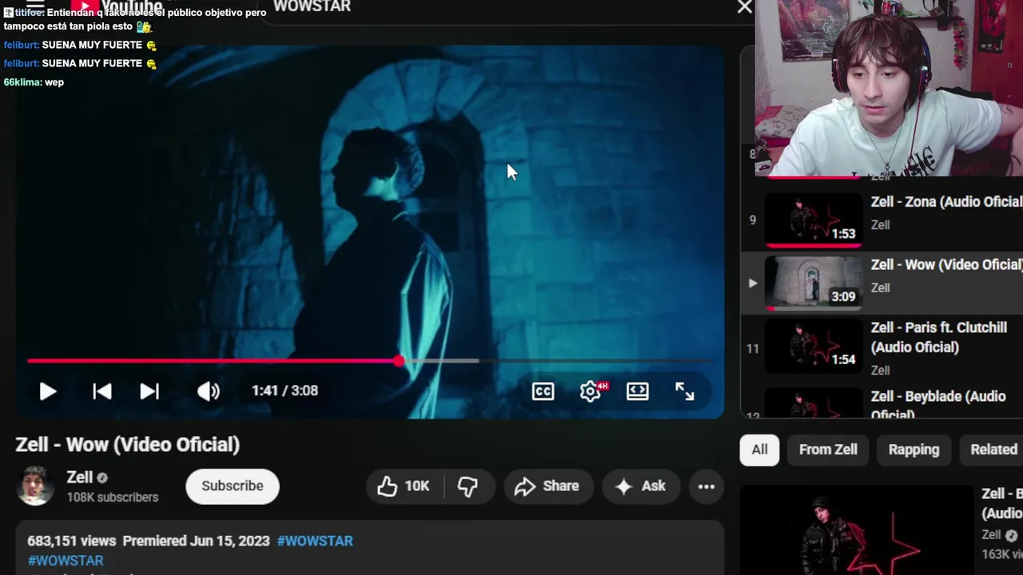Open Zell channel name link
This screenshot has height=575, width=1023.
(80, 477)
